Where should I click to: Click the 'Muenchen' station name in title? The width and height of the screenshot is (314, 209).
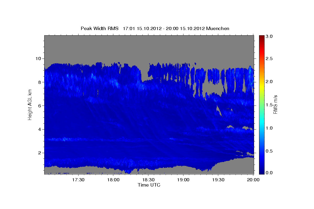tap(218, 28)
